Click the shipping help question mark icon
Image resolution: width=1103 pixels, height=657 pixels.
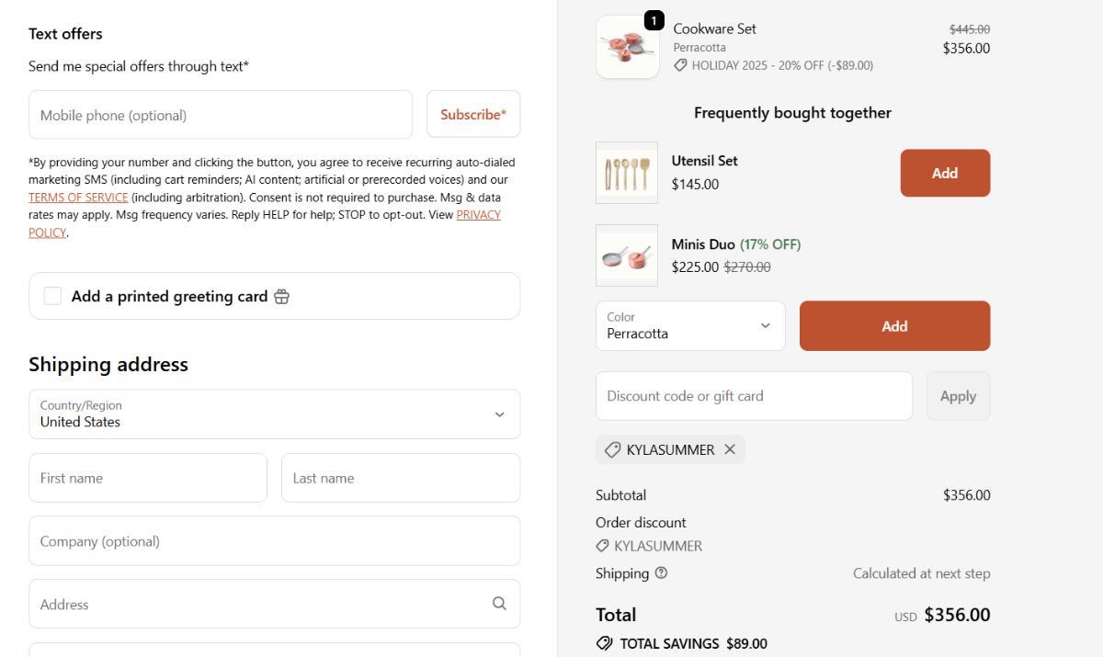point(661,573)
